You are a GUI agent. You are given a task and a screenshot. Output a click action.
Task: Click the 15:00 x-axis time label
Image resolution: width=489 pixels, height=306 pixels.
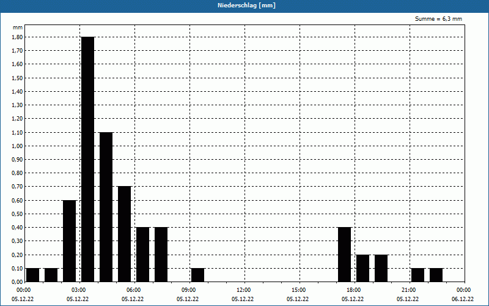[299, 290]
